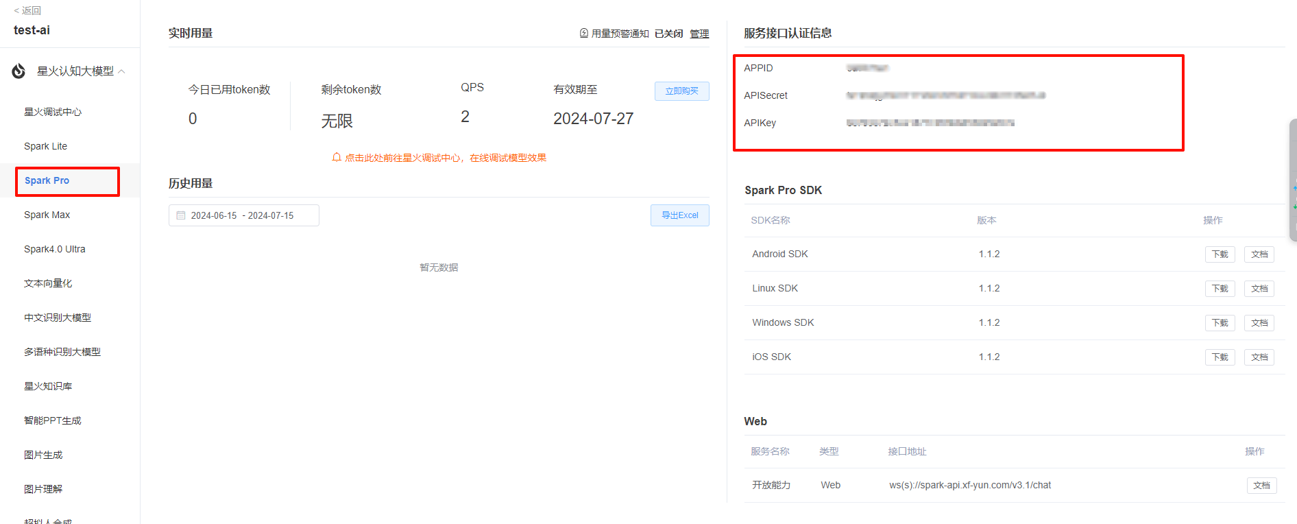
Task: Click the ws(s)://spark-api.xf-yun.com/v3.1/chat address
Action: pos(970,485)
